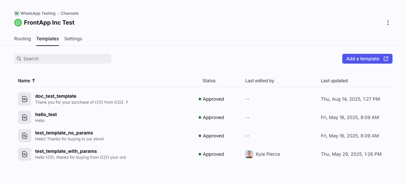Viewport: 406px width, 184px height.
Task: Click Kyle Pierce's avatar photo
Action: 249,154
